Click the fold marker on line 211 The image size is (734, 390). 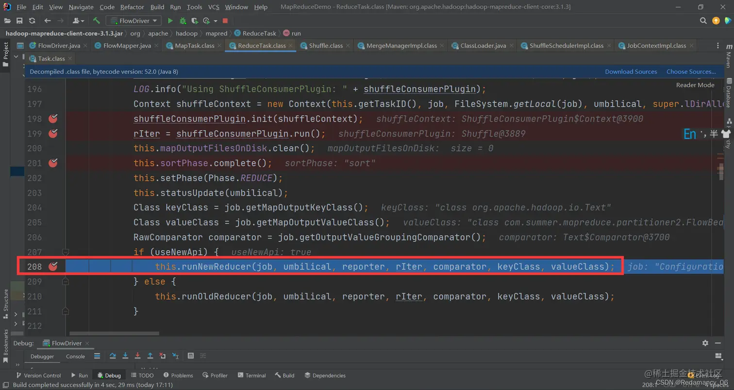coord(65,311)
